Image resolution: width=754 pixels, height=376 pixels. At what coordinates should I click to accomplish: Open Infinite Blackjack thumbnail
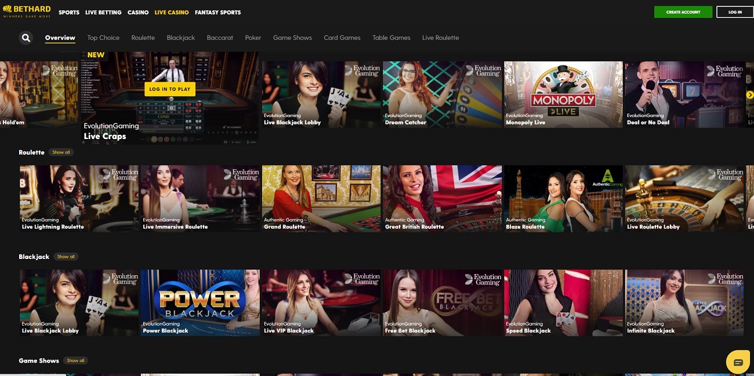click(684, 303)
